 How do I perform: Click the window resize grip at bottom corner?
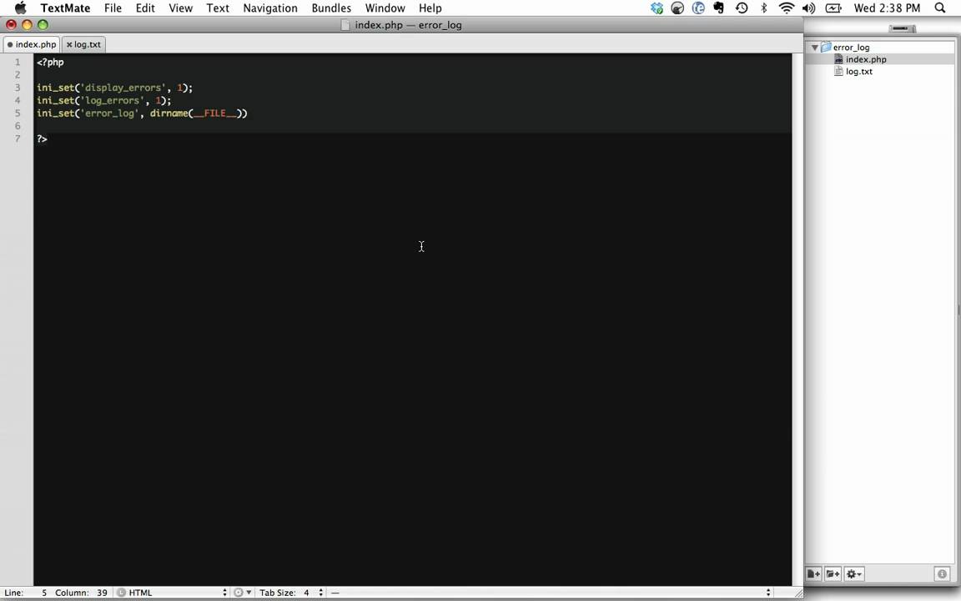[798, 593]
